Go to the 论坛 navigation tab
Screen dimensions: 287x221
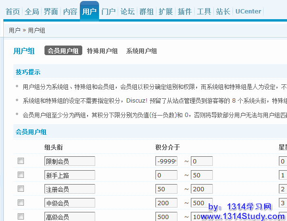pyautogui.click(x=127, y=12)
